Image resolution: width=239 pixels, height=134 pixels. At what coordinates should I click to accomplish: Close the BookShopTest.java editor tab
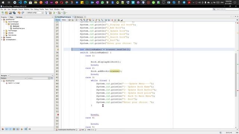tap(73, 17)
